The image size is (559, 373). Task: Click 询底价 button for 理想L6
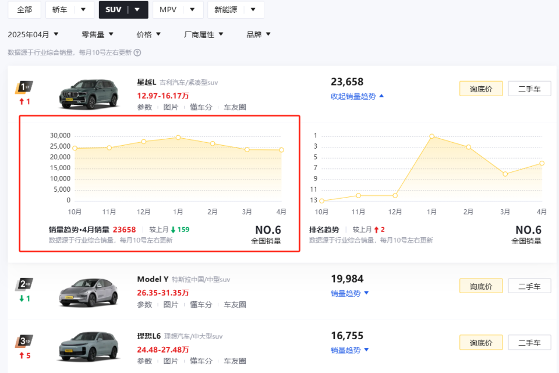point(481,343)
